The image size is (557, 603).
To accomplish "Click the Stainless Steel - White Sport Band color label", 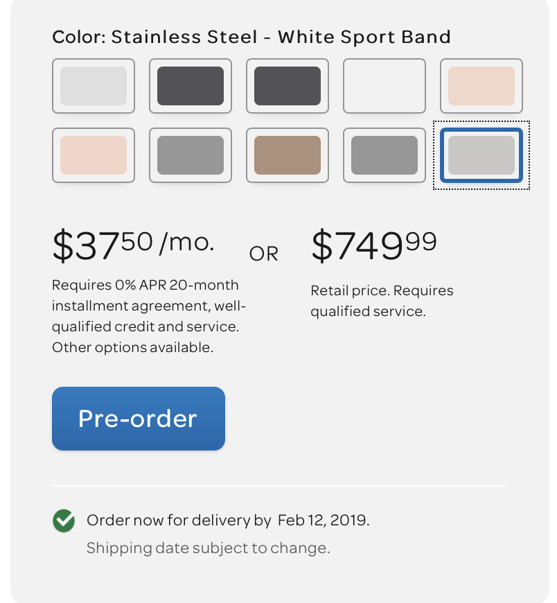I will (x=251, y=37).
